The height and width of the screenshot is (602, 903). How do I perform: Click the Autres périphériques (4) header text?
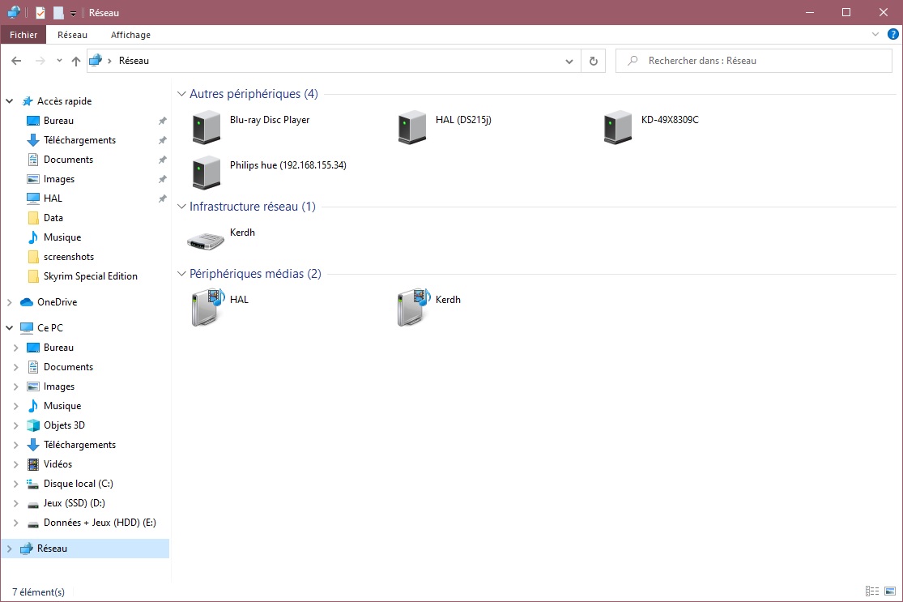tap(253, 94)
